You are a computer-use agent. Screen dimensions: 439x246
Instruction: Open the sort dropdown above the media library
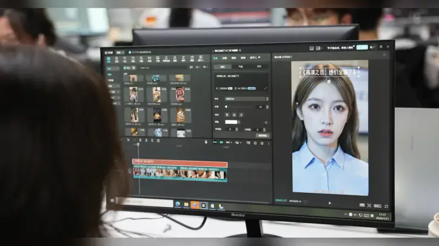[x=198, y=67]
